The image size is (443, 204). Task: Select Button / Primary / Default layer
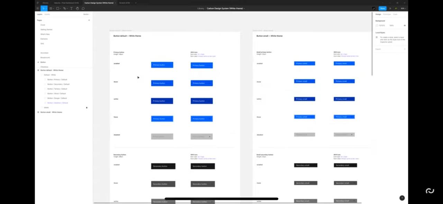tap(57, 79)
